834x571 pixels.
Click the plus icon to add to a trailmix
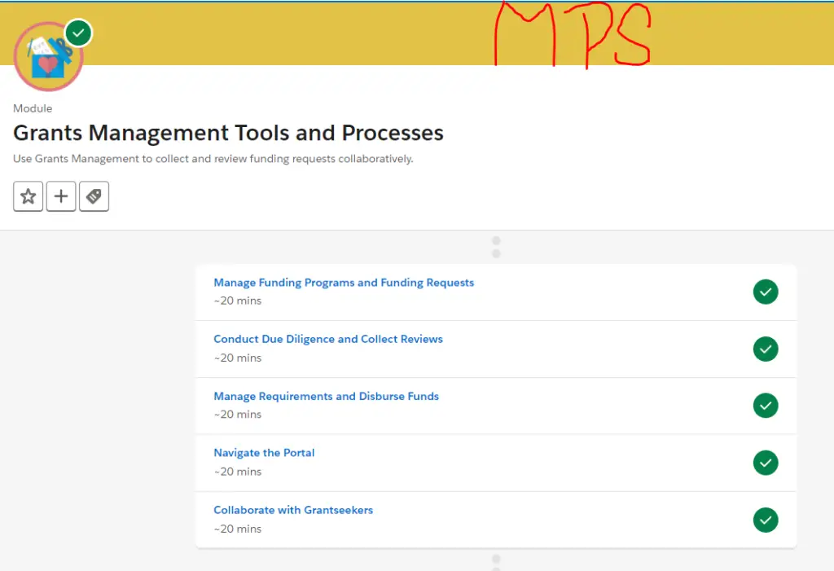[60, 195]
